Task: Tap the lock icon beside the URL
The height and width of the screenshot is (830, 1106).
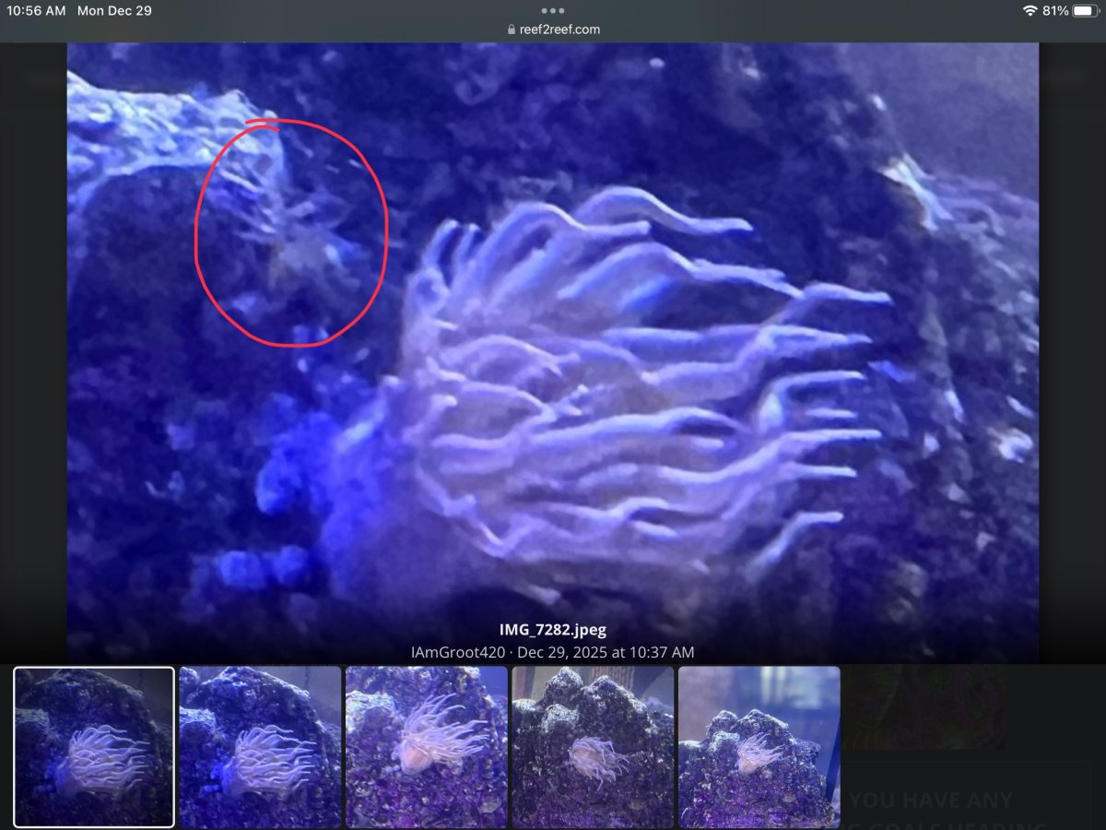Action: click(x=512, y=30)
